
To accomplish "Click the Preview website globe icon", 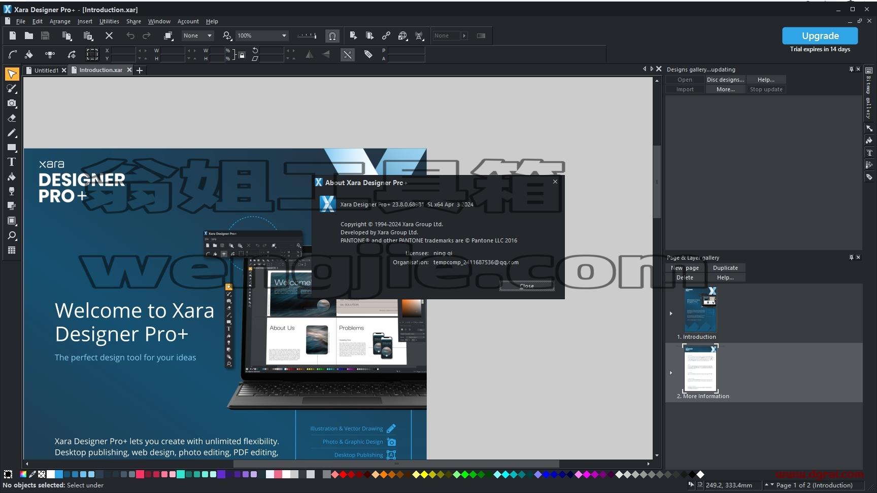I will click(402, 36).
